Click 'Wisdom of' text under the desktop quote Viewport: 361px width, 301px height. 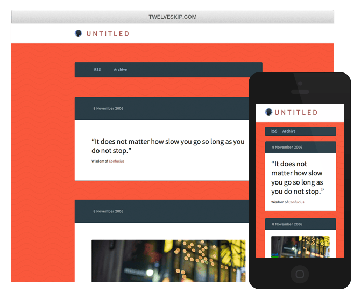(x=100, y=161)
